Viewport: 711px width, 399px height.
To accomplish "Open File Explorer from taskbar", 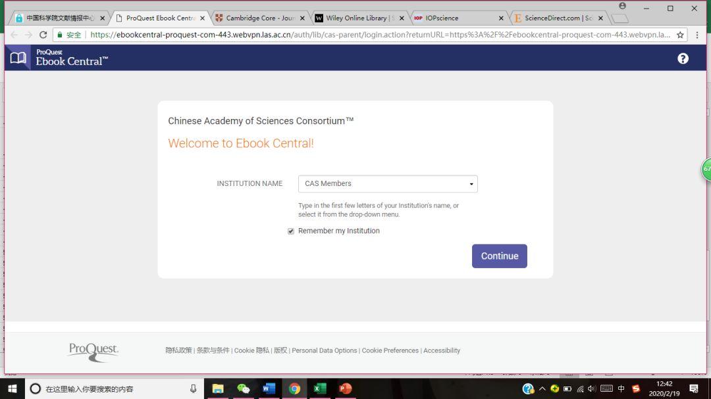I will pos(218,388).
